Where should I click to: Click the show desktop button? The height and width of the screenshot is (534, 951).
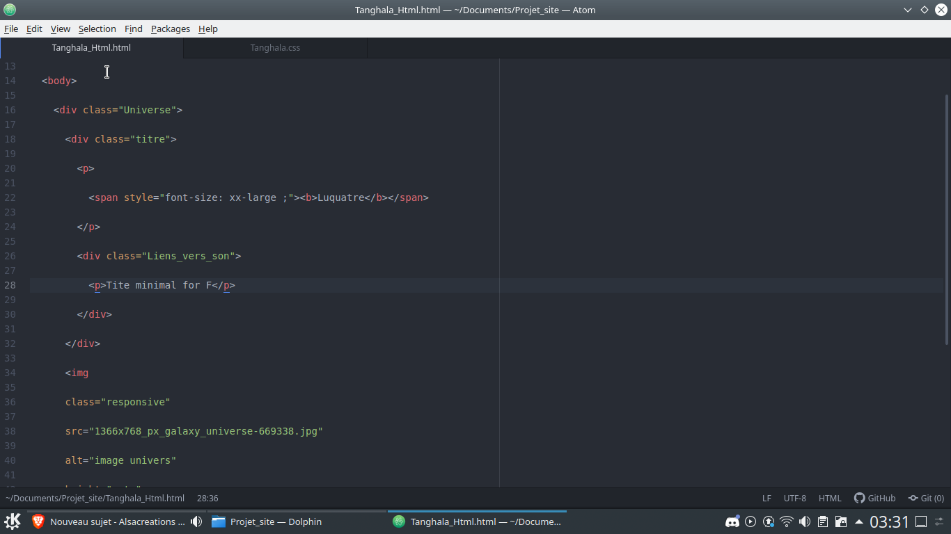click(x=921, y=521)
